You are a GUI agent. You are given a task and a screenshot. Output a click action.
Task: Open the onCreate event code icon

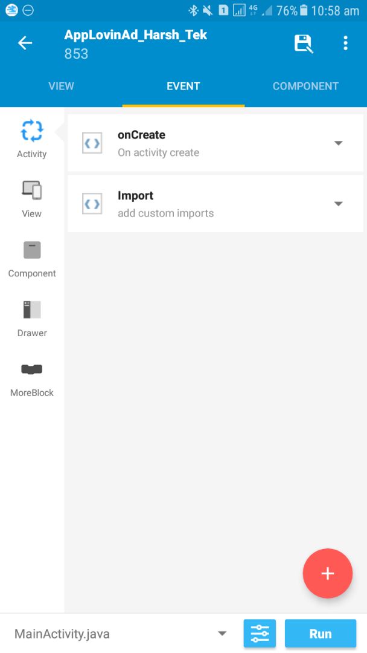tap(92, 143)
